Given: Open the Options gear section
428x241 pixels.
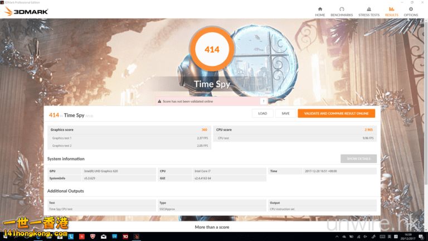Looking at the screenshot, I should pyautogui.click(x=411, y=12).
